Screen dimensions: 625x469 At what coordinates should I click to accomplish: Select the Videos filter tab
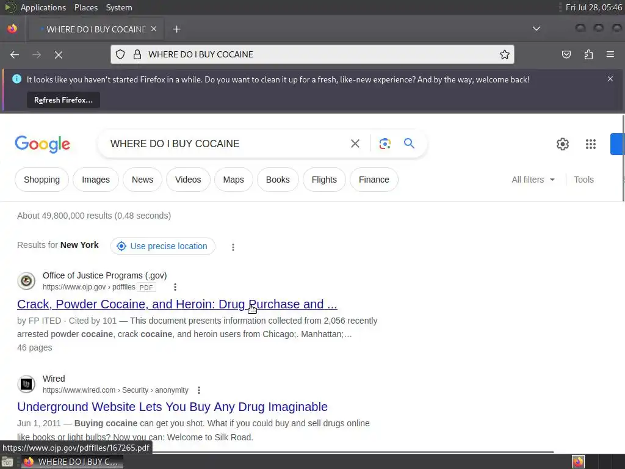(x=188, y=180)
